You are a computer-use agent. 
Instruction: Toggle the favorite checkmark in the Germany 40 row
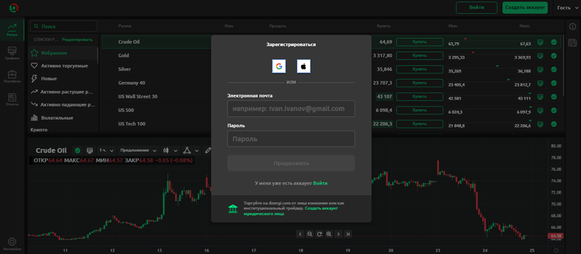coord(554,83)
